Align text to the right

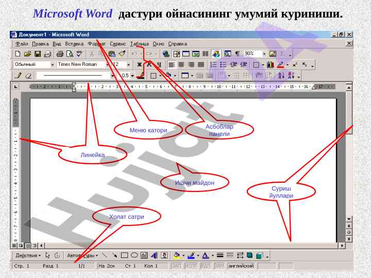click(x=191, y=64)
